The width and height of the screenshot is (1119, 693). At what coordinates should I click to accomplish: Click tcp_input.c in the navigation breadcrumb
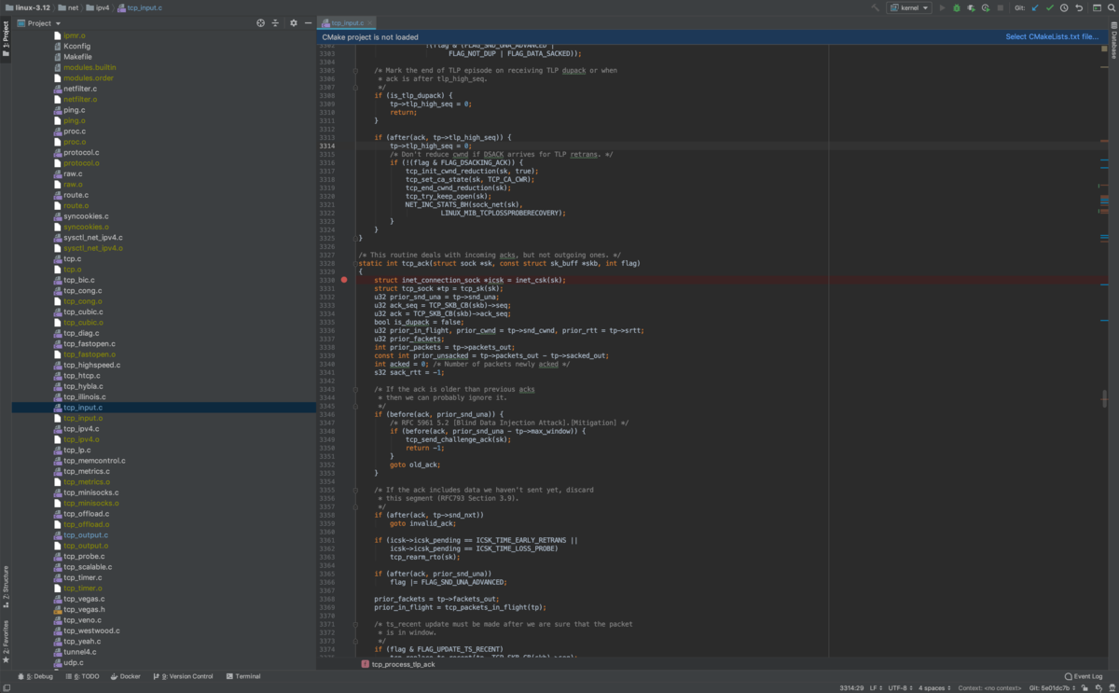coord(142,7)
